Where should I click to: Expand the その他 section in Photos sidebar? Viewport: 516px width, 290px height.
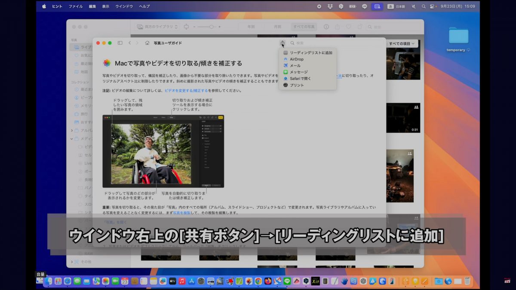(72, 262)
